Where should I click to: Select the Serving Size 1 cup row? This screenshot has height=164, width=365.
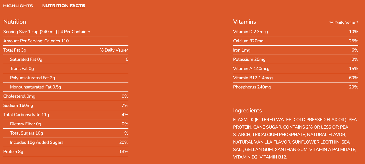click(47, 32)
